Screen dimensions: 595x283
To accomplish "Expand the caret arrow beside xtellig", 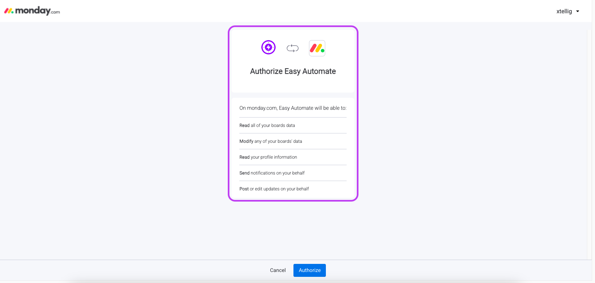I will click(577, 11).
